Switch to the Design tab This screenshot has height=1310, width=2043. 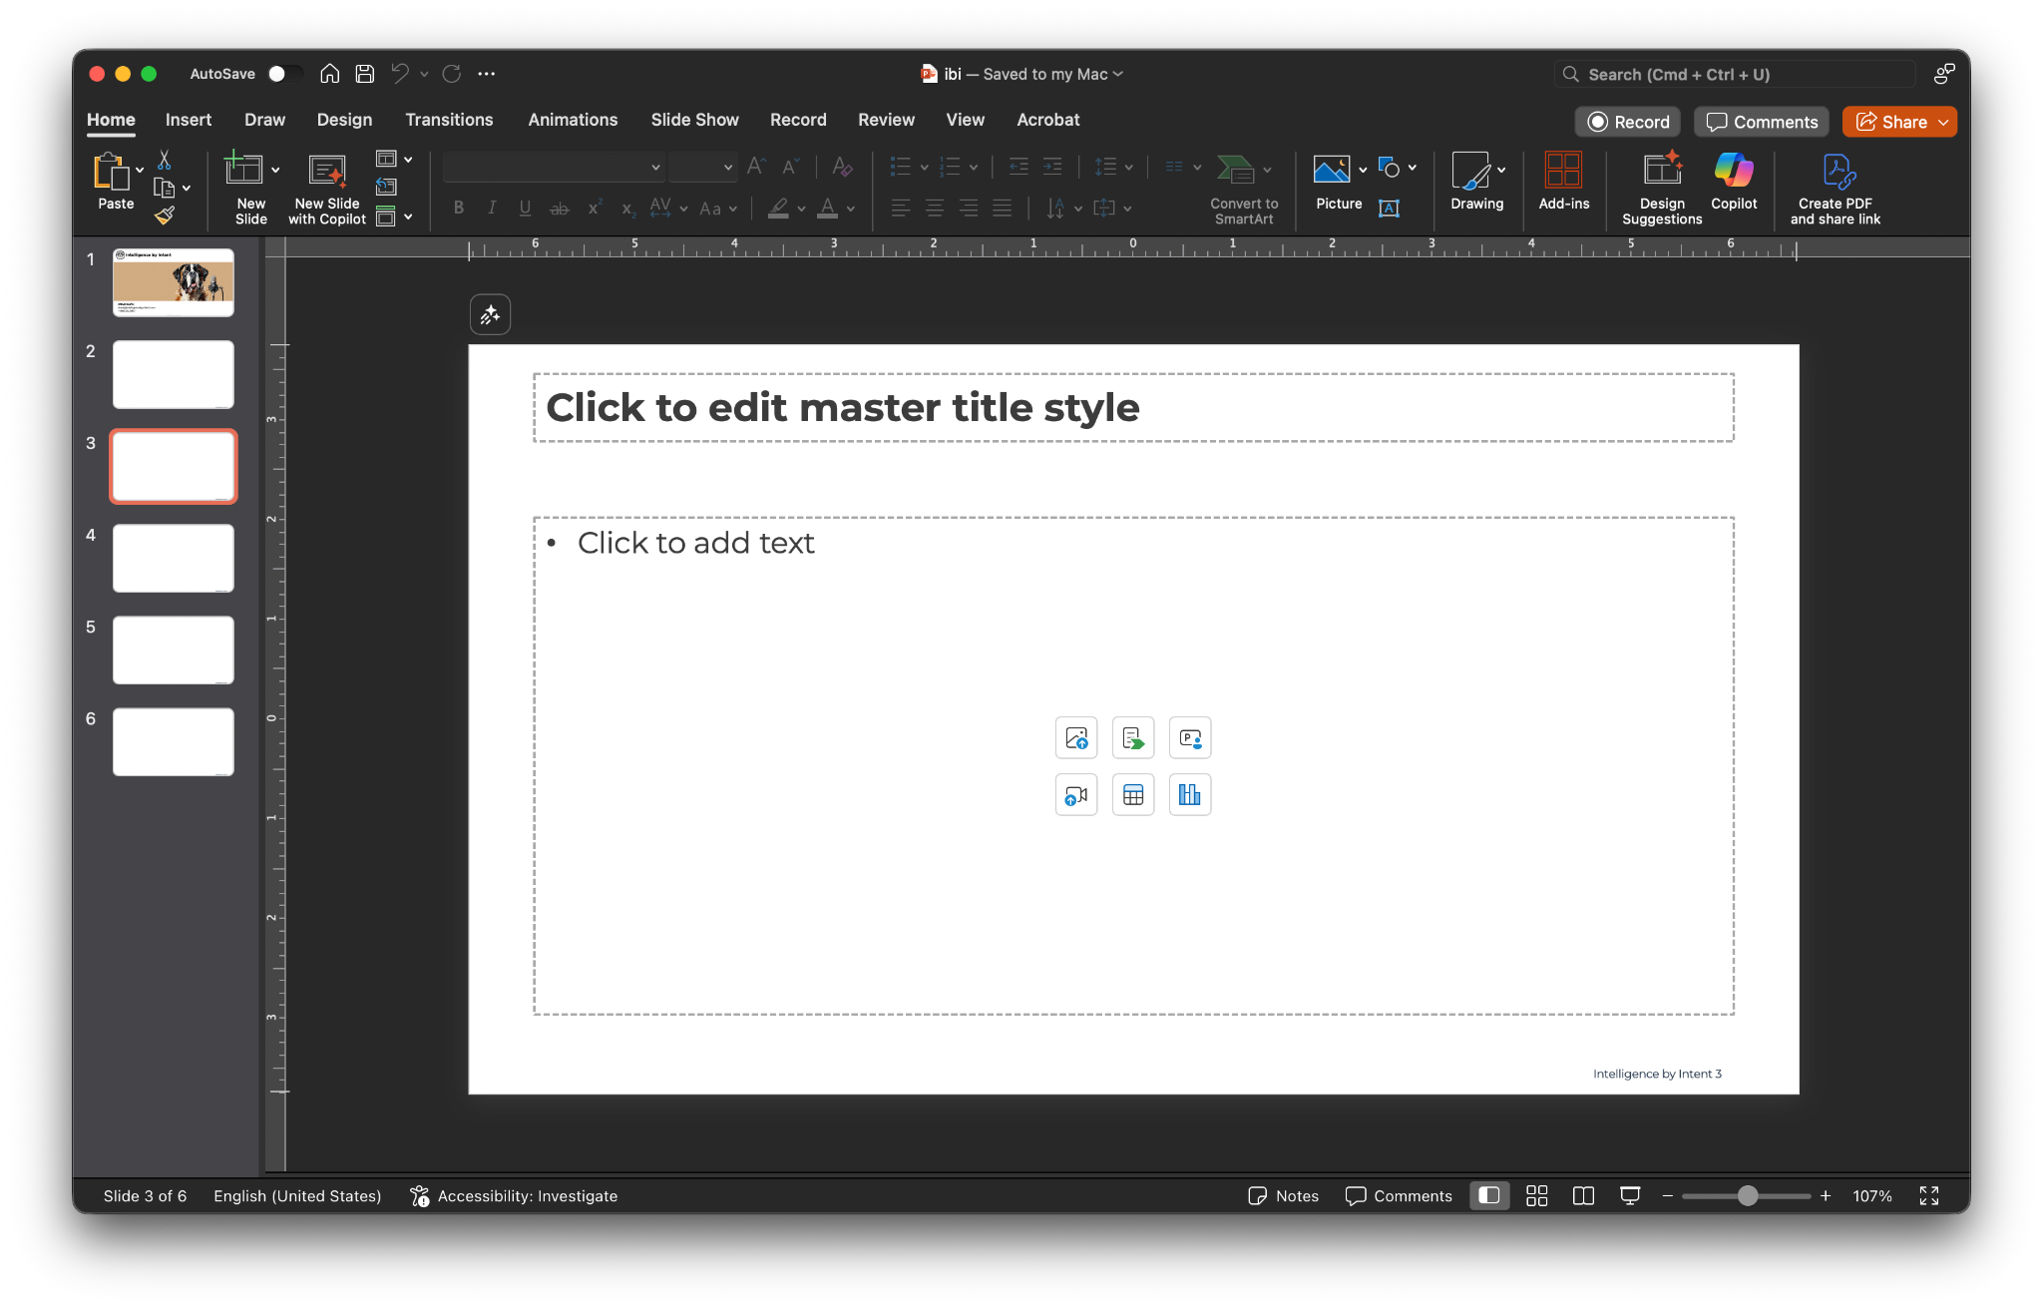click(x=344, y=120)
